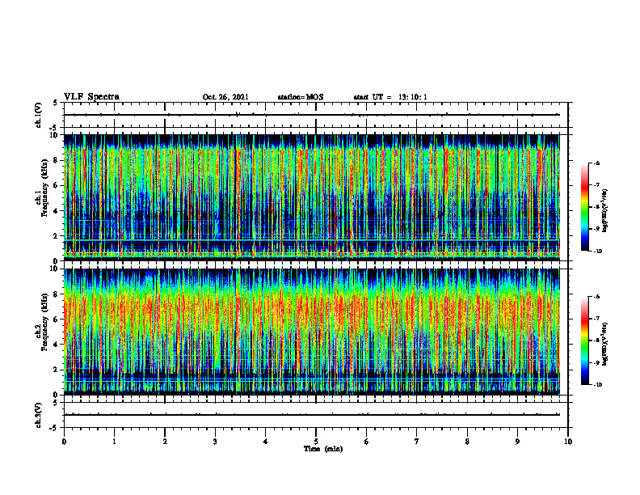The width and height of the screenshot is (640, 495).
Task: Click time axis tick label "10"
Action: tap(568, 442)
